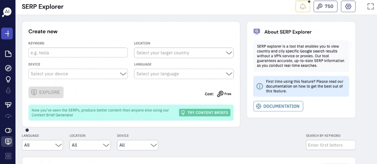Open the documents page icon in sidebar
377x164 pixels.
(x=8, y=54)
